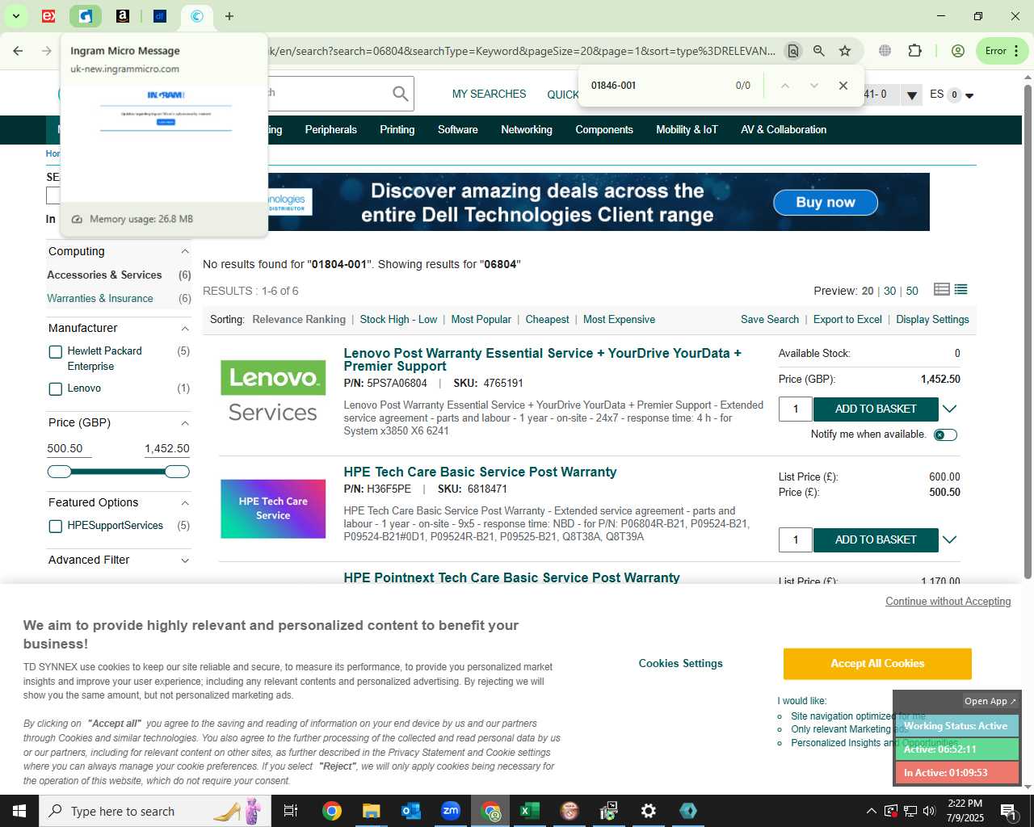The width and height of the screenshot is (1034, 827).
Task: Click the globe icon beside extensions
Action: [x=885, y=51]
